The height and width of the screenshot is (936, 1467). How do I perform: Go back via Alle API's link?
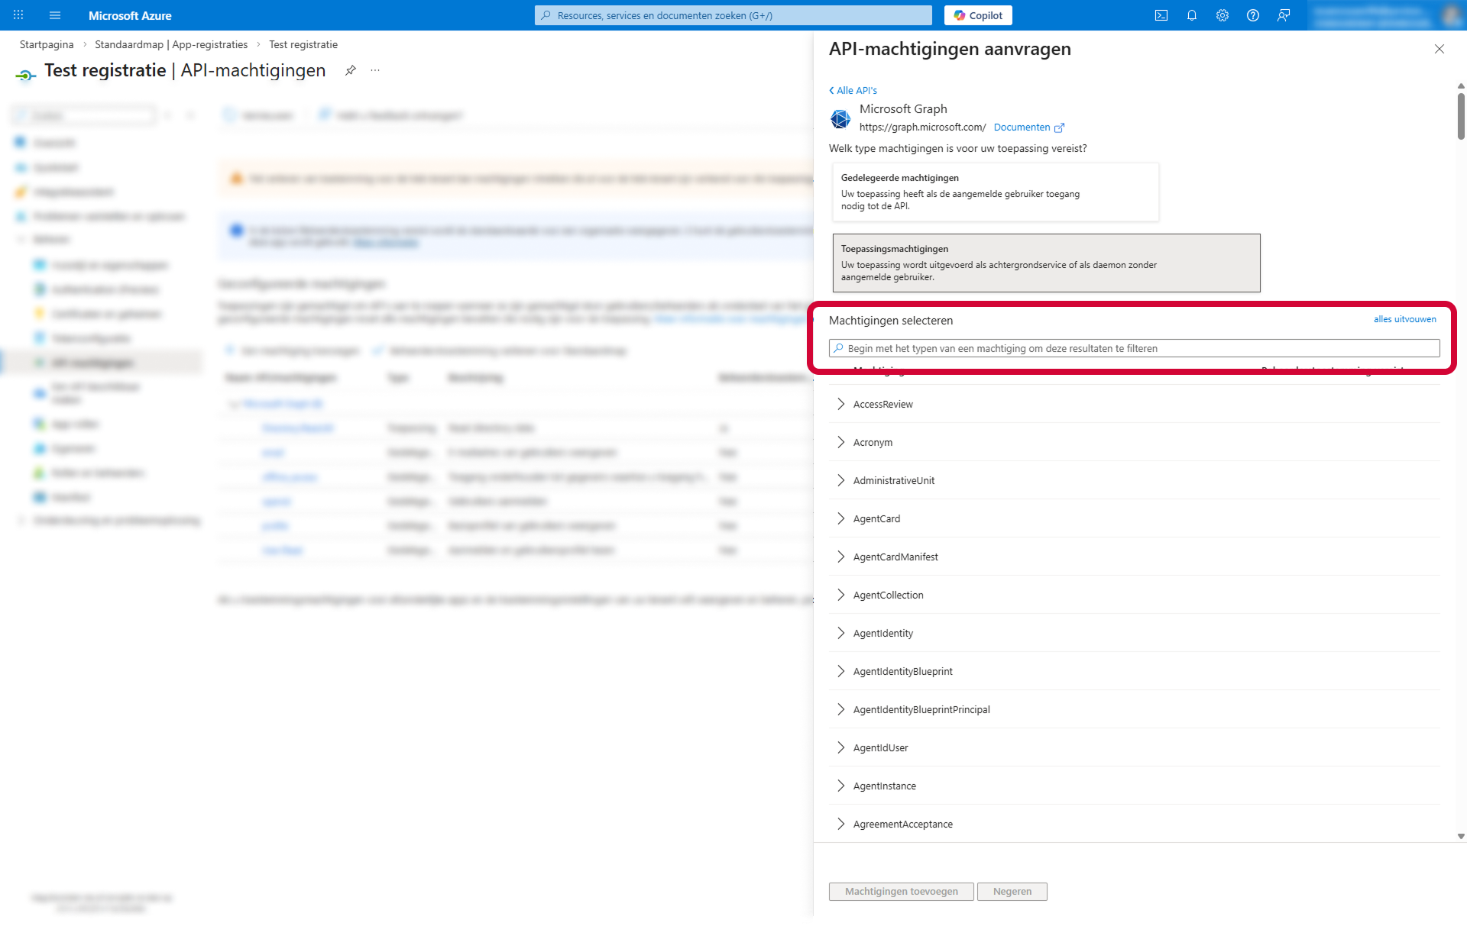(x=853, y=90)
